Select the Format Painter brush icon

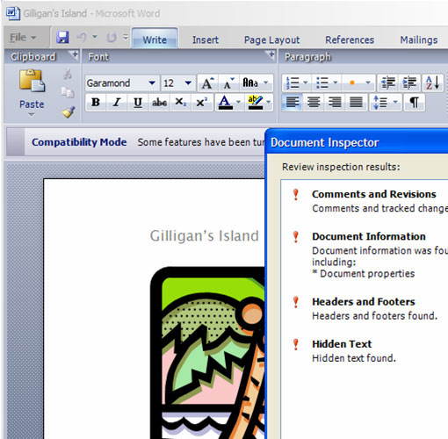click(68, 112)
